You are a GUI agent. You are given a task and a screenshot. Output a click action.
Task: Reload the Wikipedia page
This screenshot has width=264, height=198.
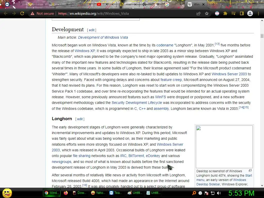tap(22, 13)
